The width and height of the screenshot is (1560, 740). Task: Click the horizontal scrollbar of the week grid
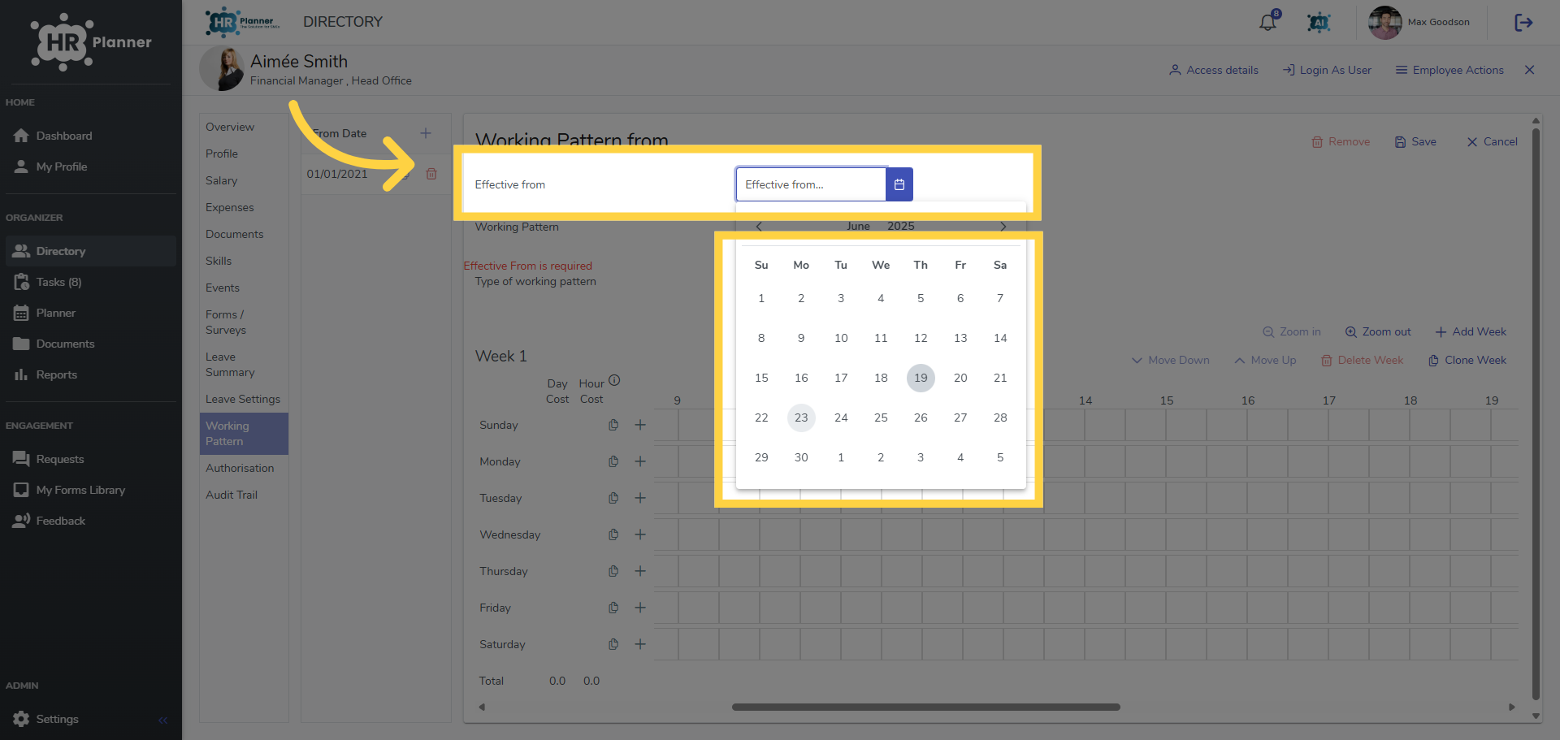click(x=926, y=707)
